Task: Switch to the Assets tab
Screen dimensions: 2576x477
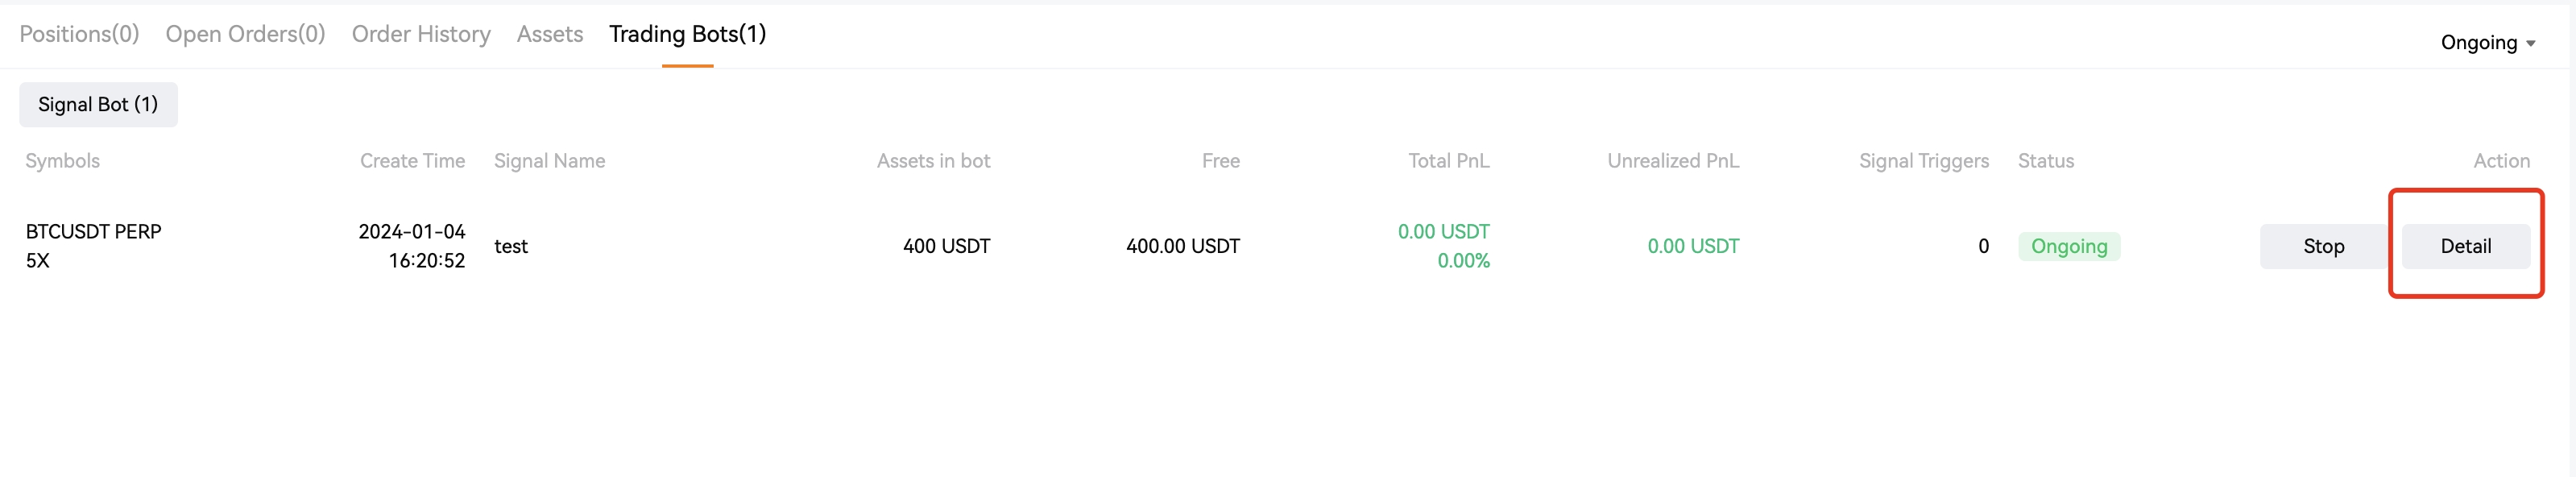Action: click(x=550, y=34)
